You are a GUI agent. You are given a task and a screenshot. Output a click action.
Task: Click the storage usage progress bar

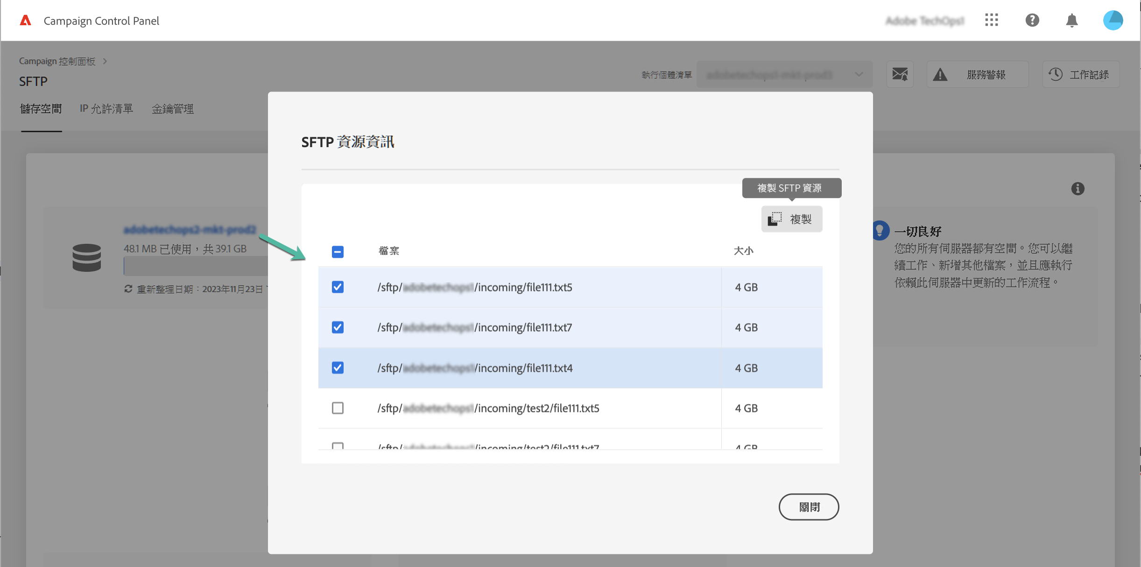pos(196,267)
